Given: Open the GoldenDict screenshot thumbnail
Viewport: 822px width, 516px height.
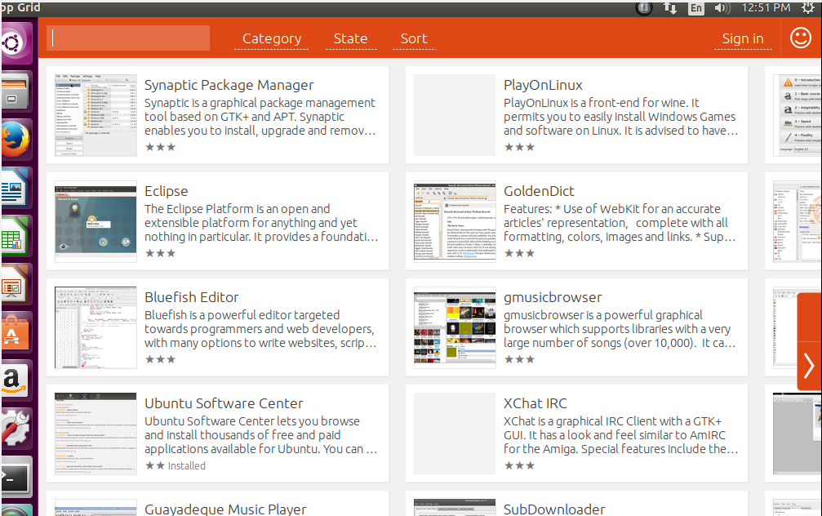Looking at the screenshot, I should [455, 221].
